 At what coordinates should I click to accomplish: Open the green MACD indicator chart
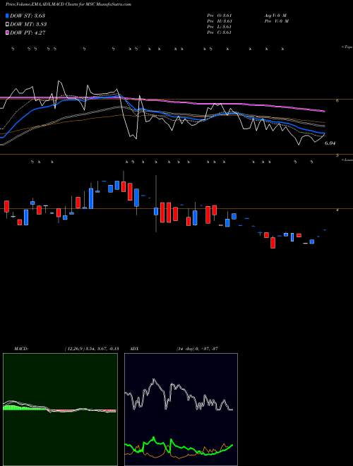tap(60, 410)
